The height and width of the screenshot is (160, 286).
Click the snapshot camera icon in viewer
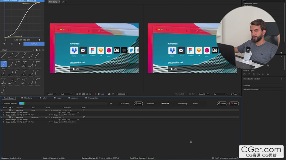109,94
